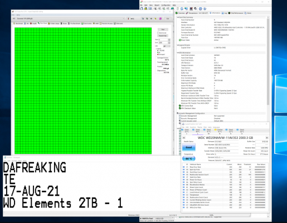This screenshot has height=223, width=287.
Task: Open the Overview tab in Hard Disk Sentinel
Action: (180, 13)
